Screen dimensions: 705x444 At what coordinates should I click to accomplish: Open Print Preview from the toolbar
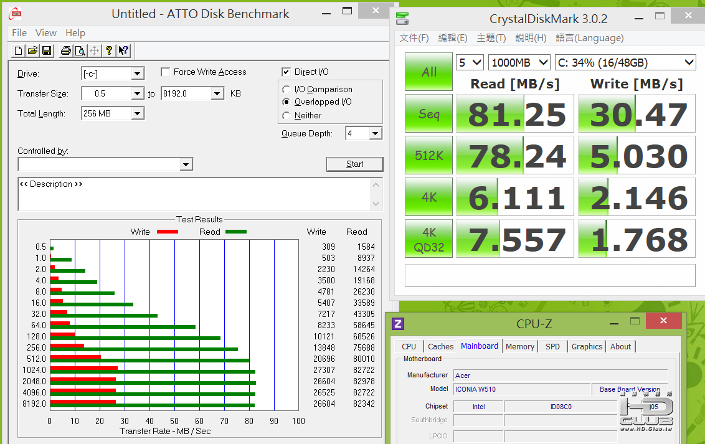pos(80,50)
